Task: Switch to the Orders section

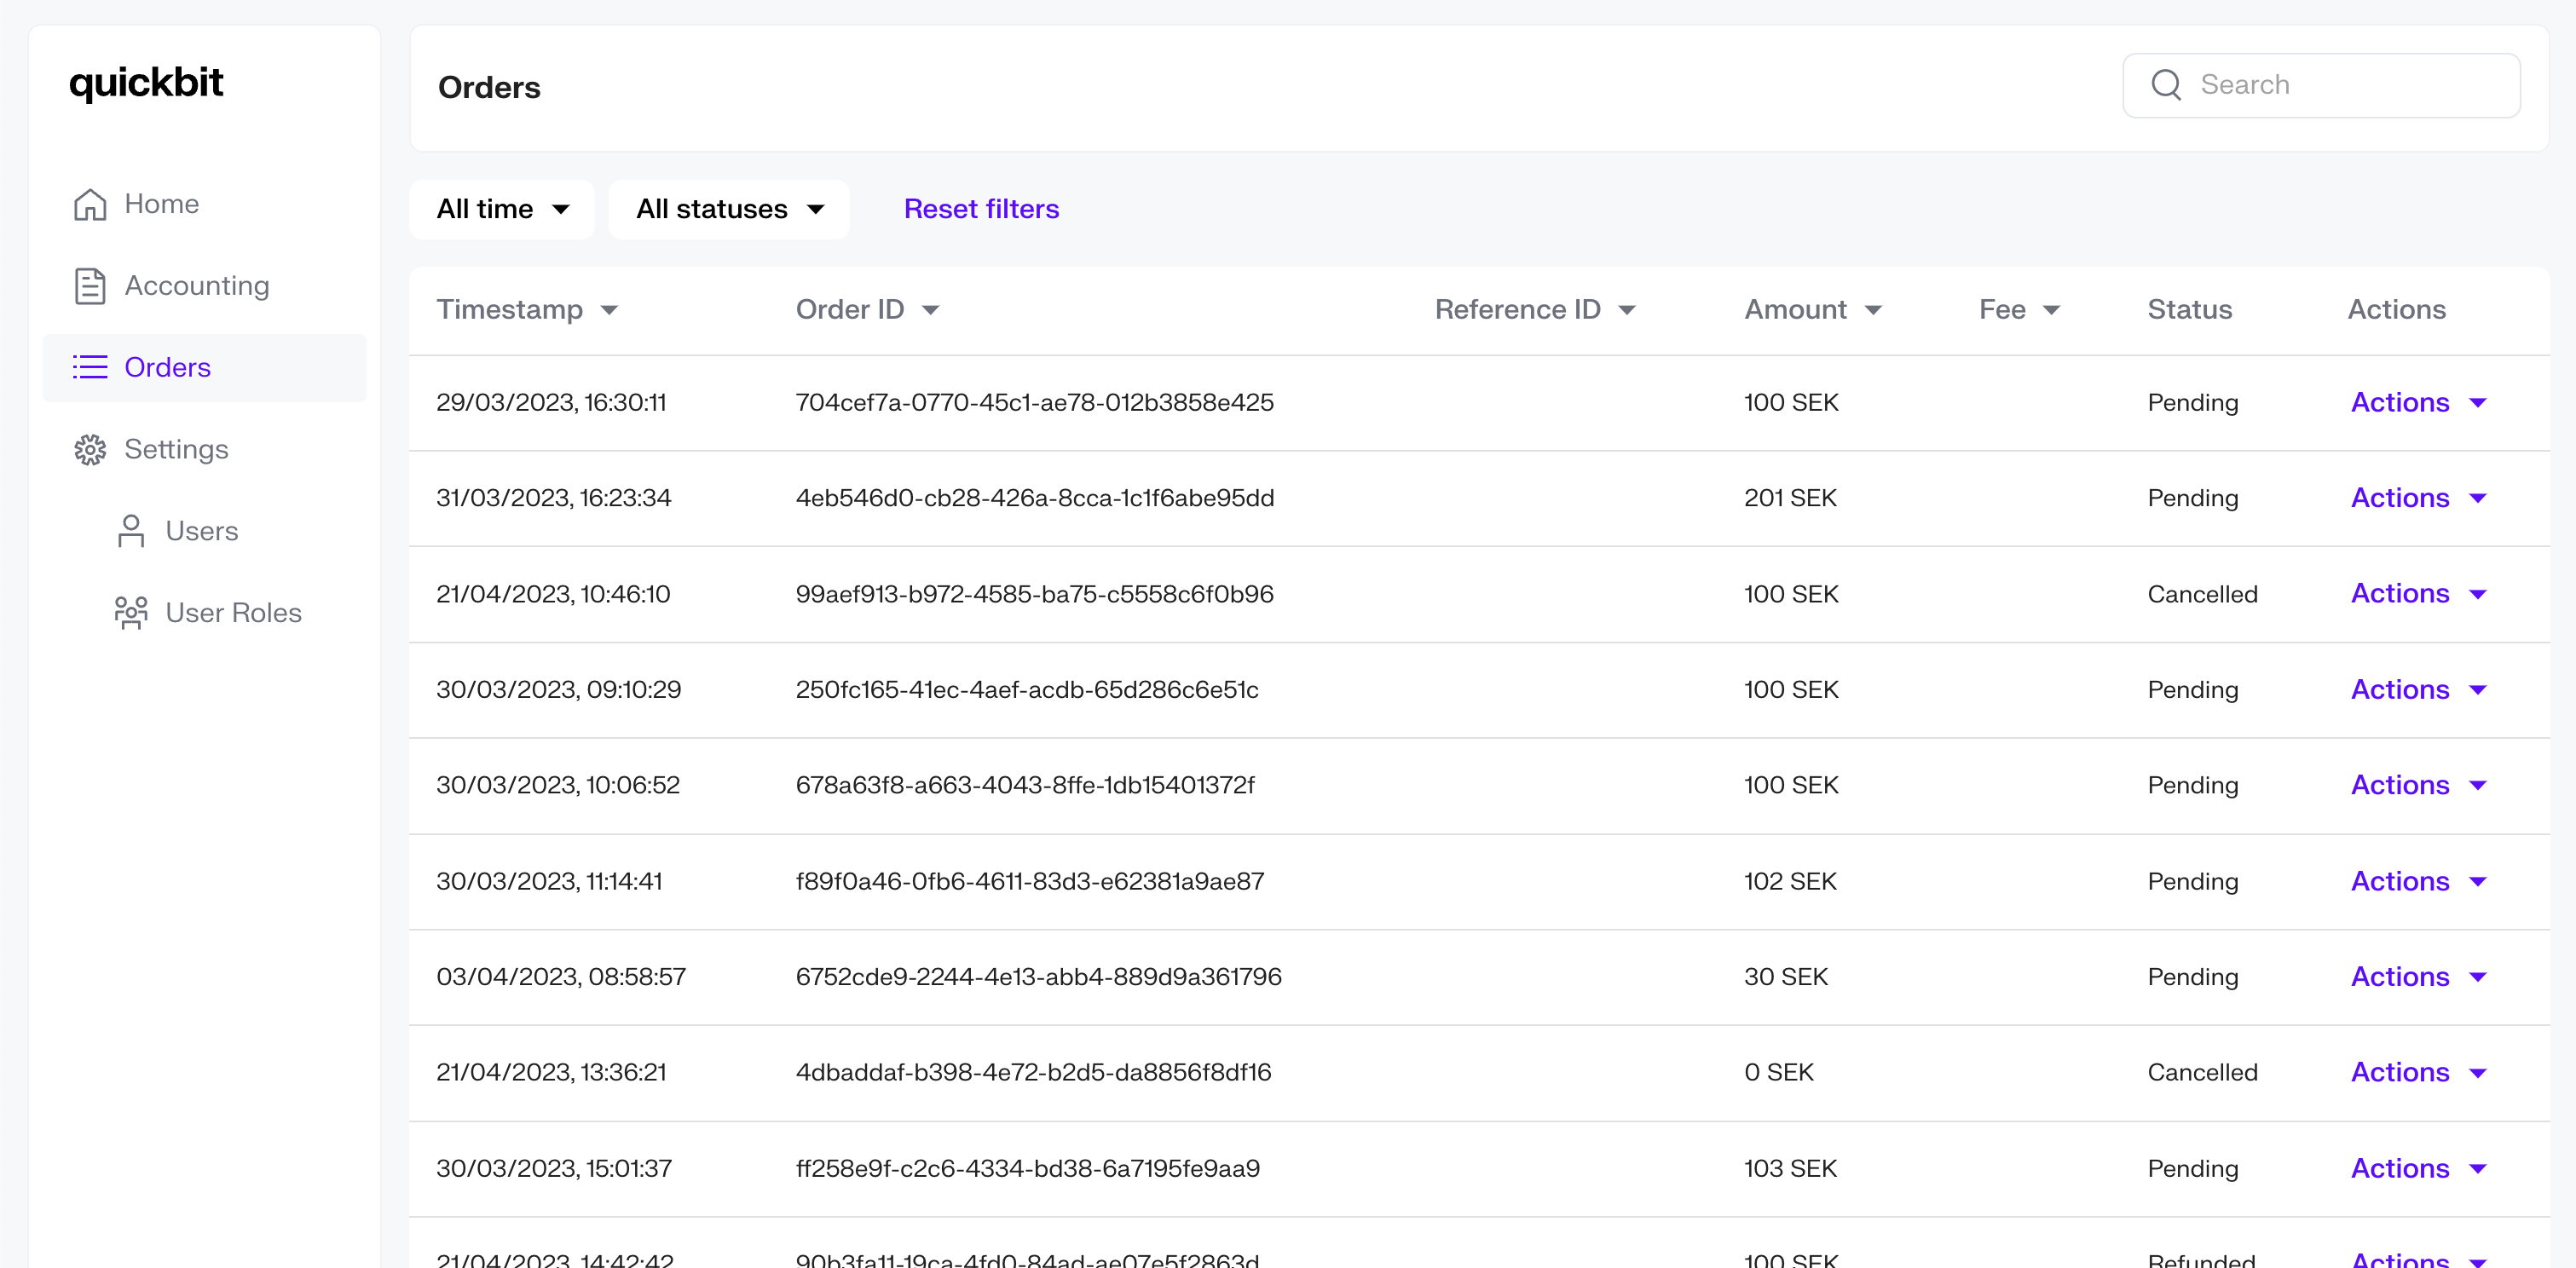Action: coord(167,367)
